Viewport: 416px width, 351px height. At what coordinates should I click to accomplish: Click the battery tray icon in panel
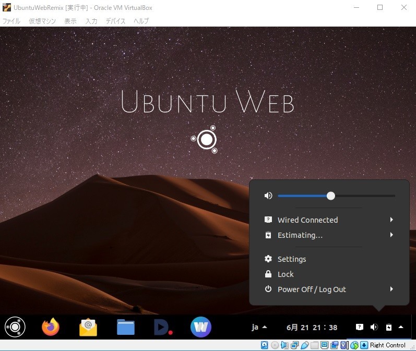[389, 327]
